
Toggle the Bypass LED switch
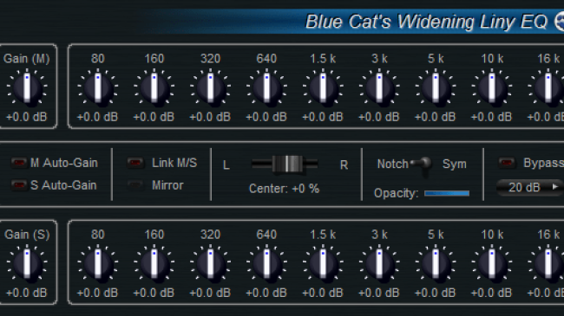(x=507, y=163)
